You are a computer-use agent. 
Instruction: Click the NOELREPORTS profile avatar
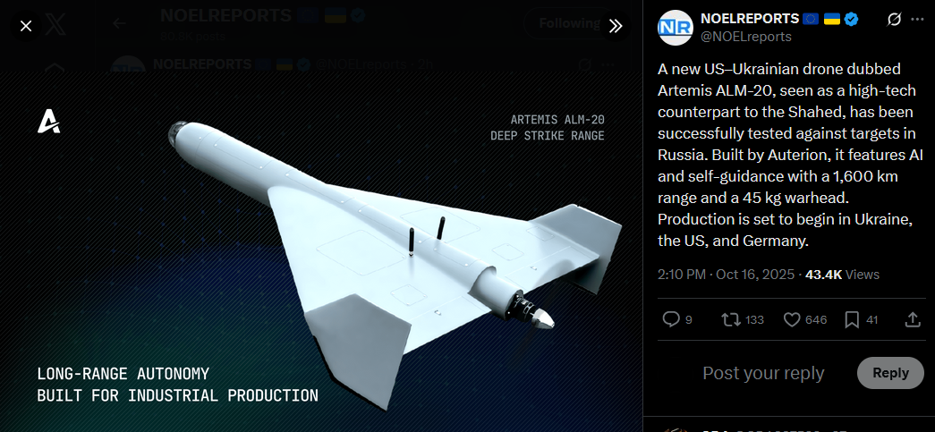[x=675, y=28]
